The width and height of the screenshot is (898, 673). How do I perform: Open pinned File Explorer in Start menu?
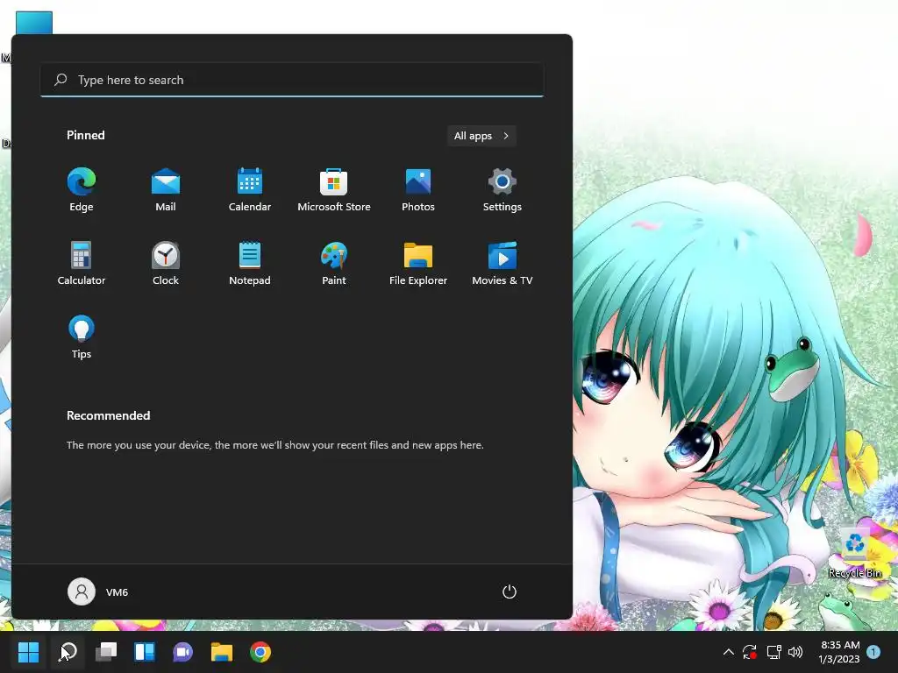click(418, 264)
